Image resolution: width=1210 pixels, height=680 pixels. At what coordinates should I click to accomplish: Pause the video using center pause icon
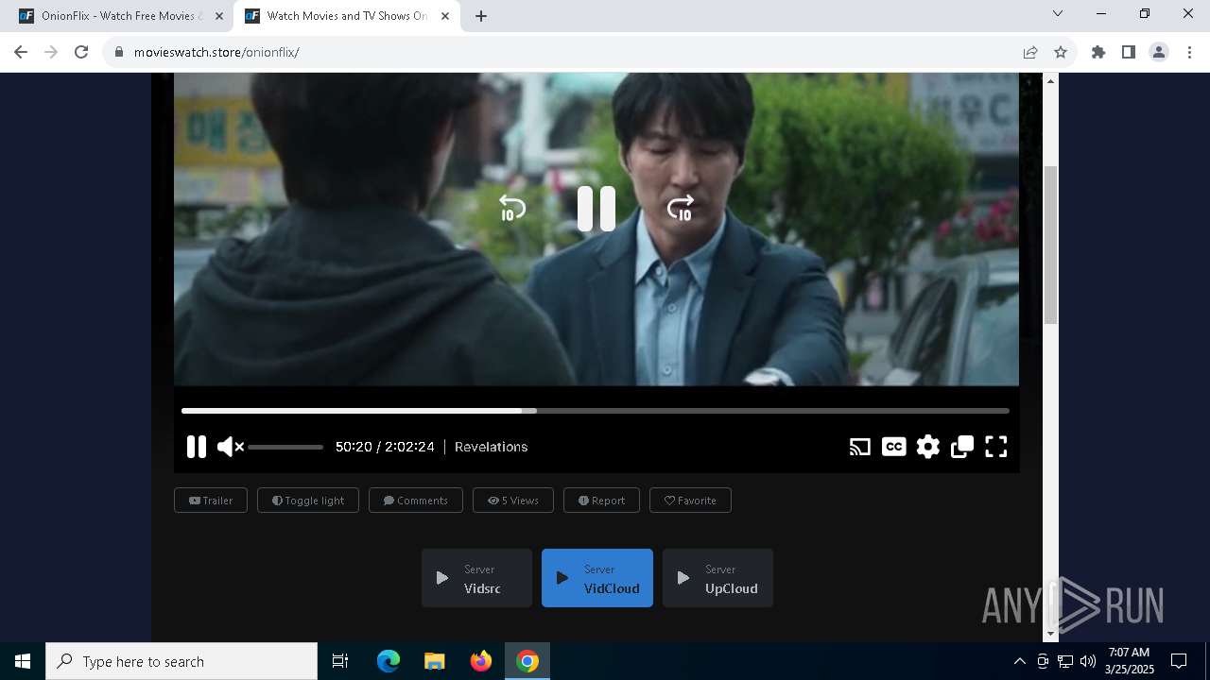click(596, 209)
